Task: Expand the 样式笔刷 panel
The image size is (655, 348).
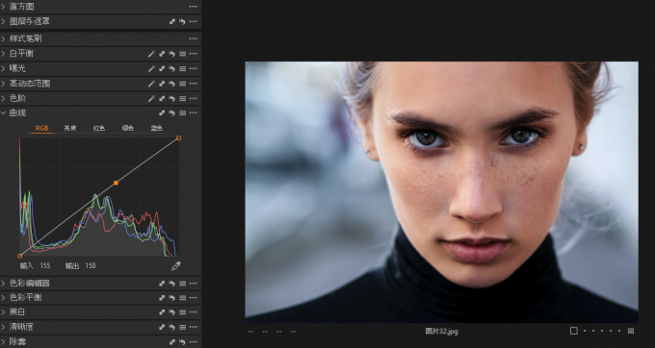Action: [3, 38]
